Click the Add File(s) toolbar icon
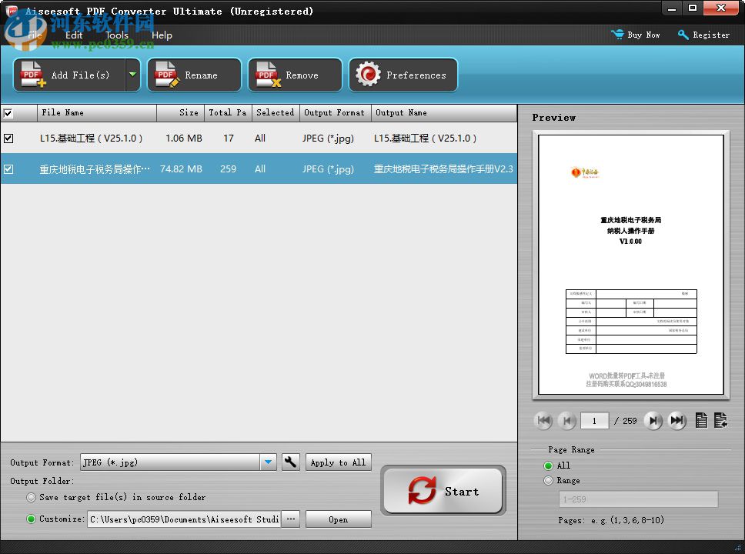Screen dimensions: 745x554 click(x=31, y=75)
